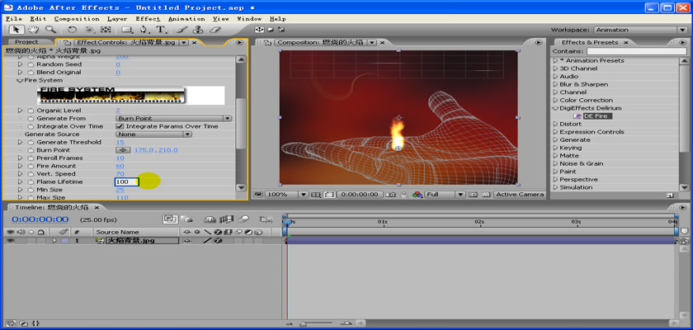Select the Rotation tool
The image size is (693, 330).
[x=72, y=30]
